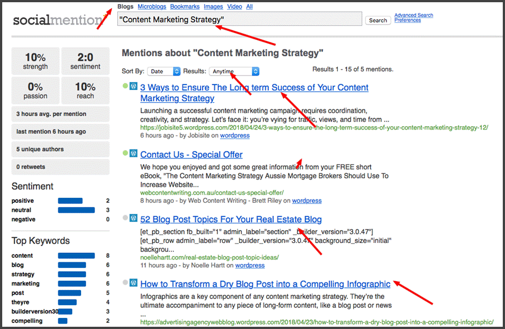Click green sentiment dot beside 'Contact Us' result
The width and height of the screenshot is (505, 329).
point(126,153)
